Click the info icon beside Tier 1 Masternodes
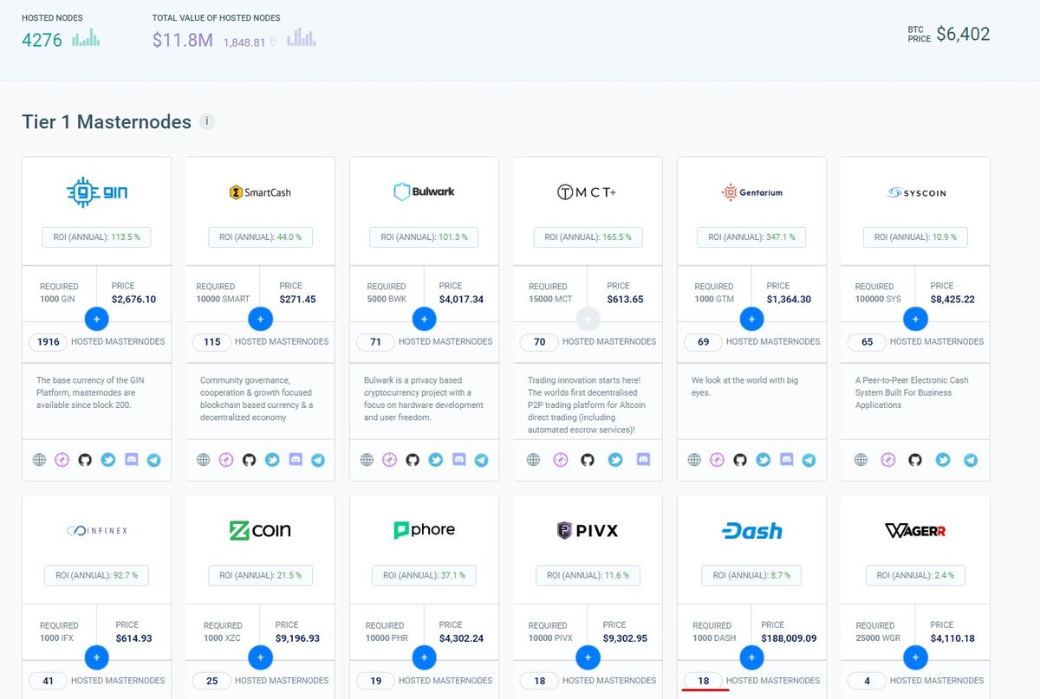Screen dimensions: 1040x699 point(206,122)
